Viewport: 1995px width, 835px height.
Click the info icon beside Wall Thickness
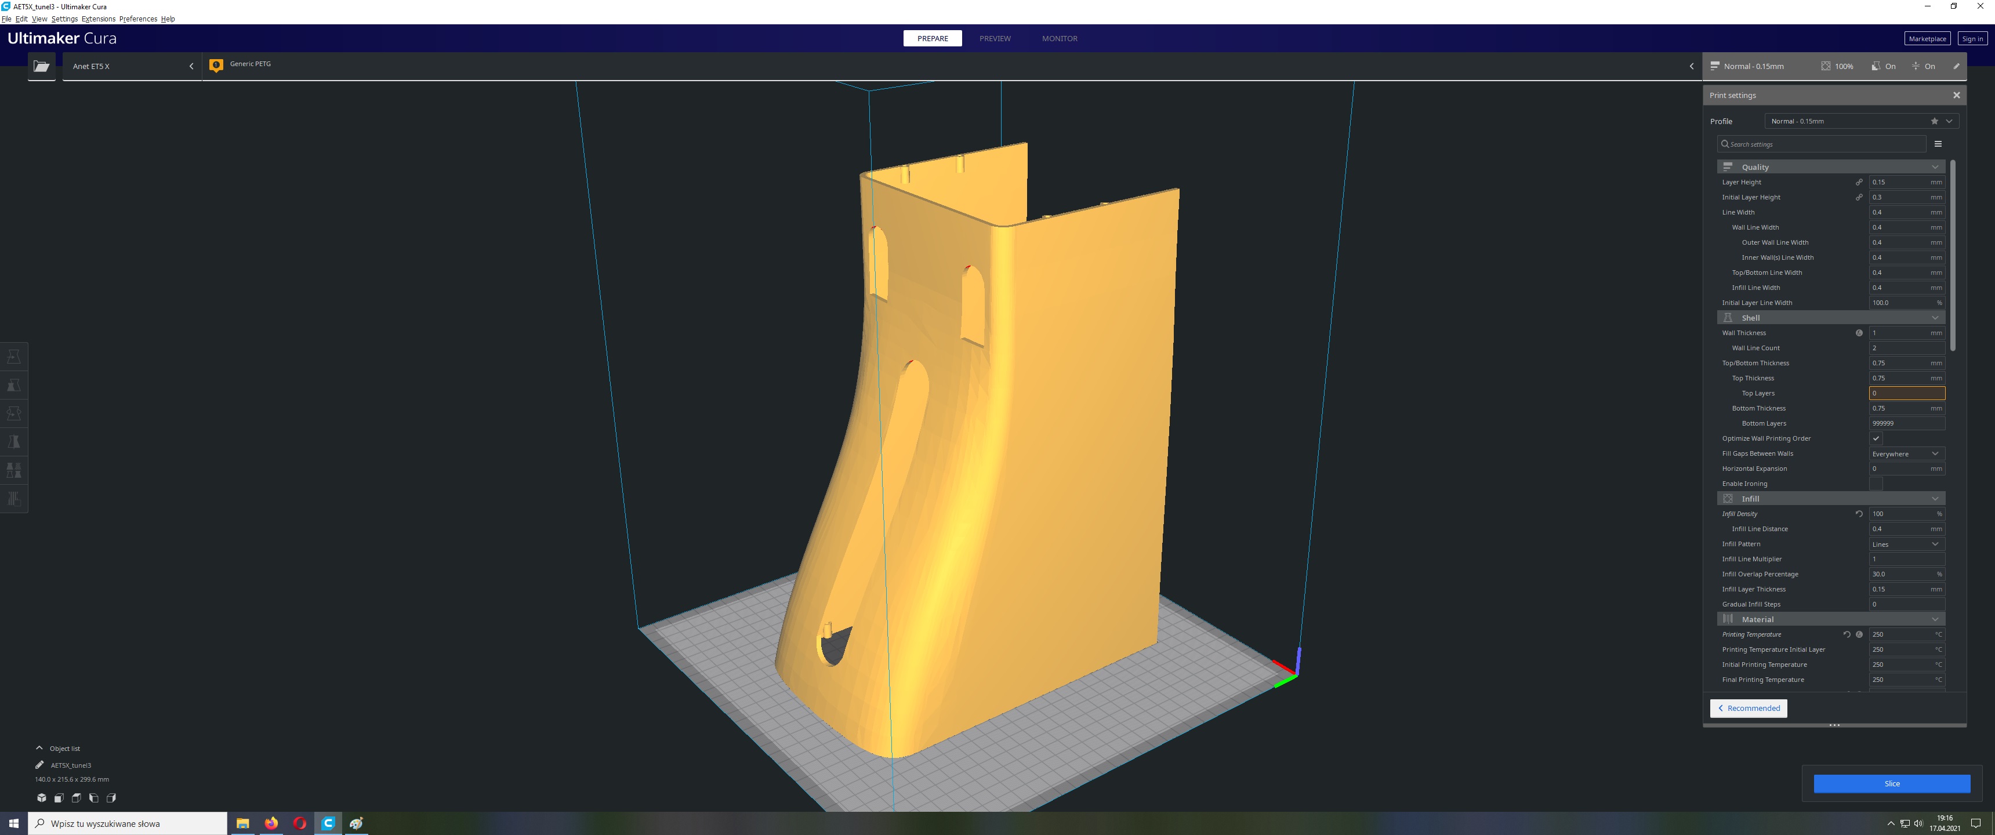pos(1859,332)
